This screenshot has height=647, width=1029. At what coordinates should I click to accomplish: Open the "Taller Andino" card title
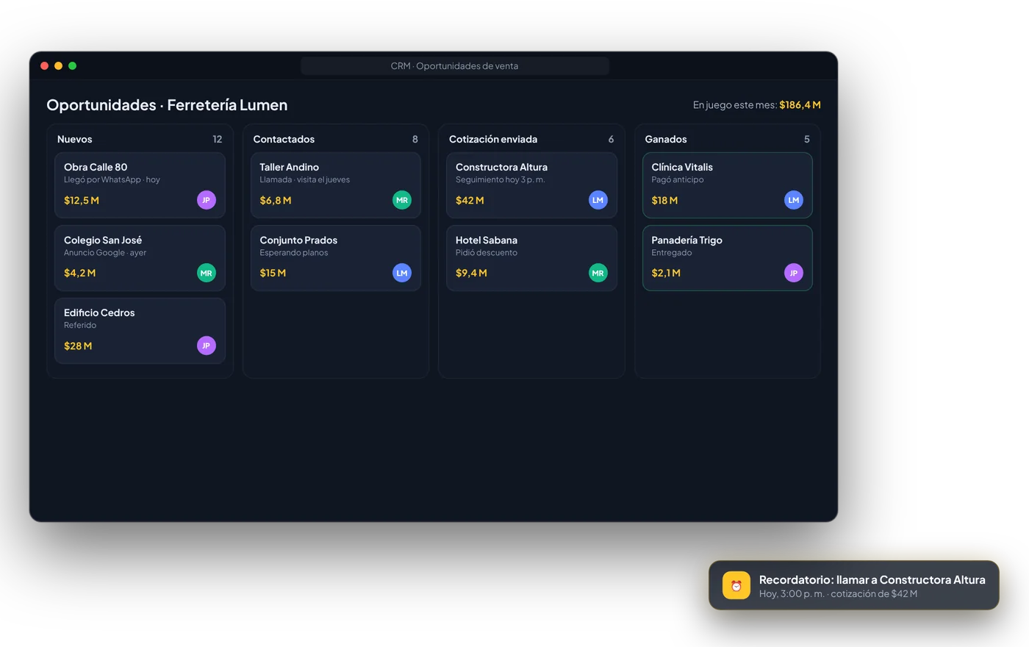coord(290,167)
